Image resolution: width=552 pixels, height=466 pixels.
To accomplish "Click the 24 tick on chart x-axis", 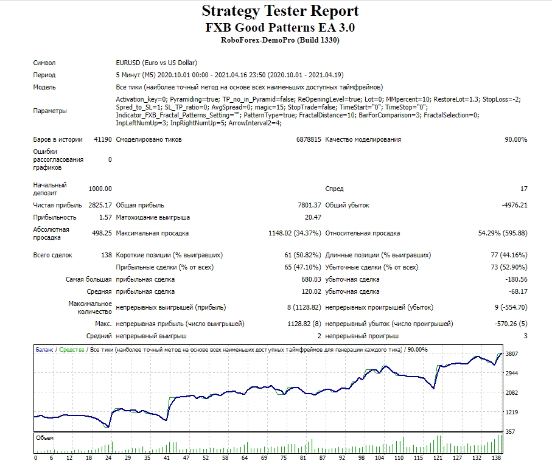I will pyautogui.click(x=108, y=458).
